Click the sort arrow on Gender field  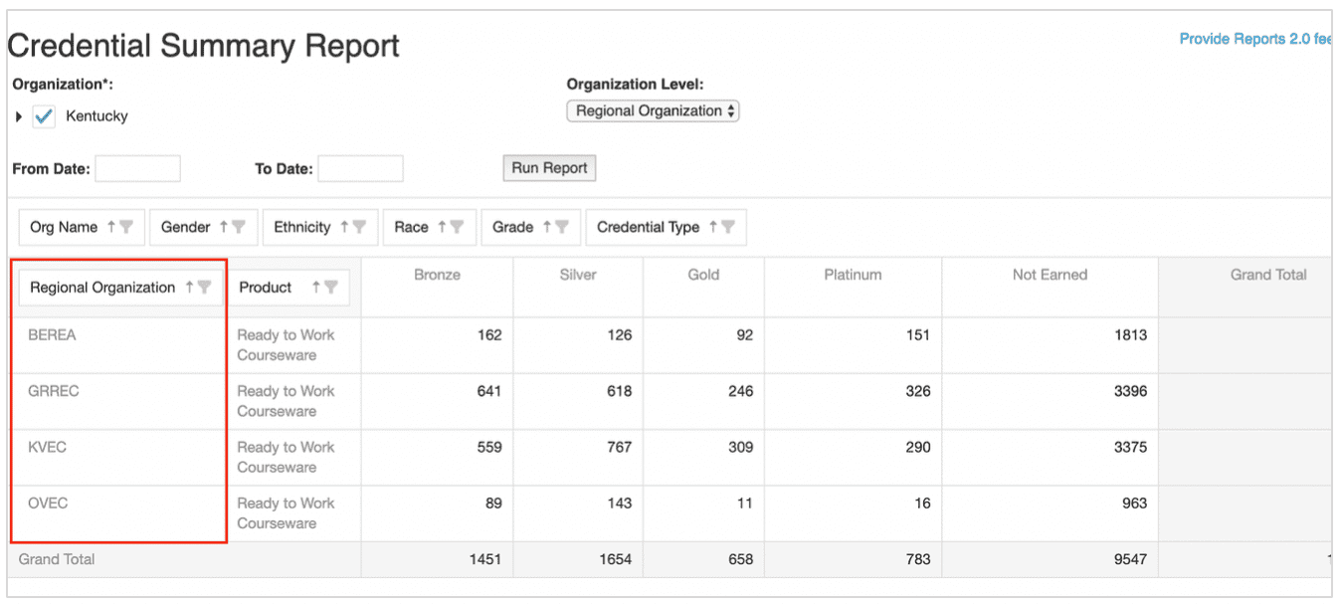(224, 227)
